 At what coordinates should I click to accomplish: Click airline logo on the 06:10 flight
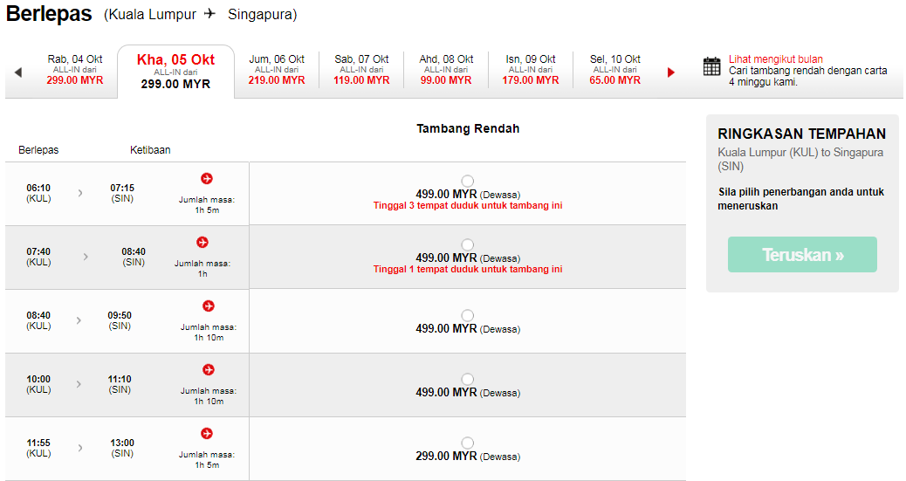click(207, 179)
